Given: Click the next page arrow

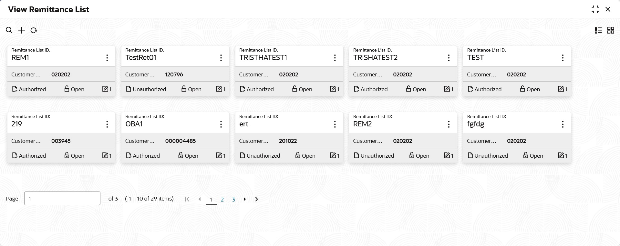Looking at the screenshot, I should pos(245,199).
